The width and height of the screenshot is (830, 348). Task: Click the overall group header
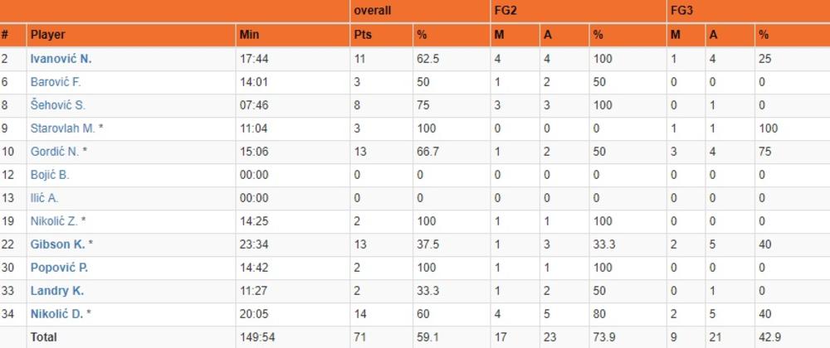click(x=372, y=11)
